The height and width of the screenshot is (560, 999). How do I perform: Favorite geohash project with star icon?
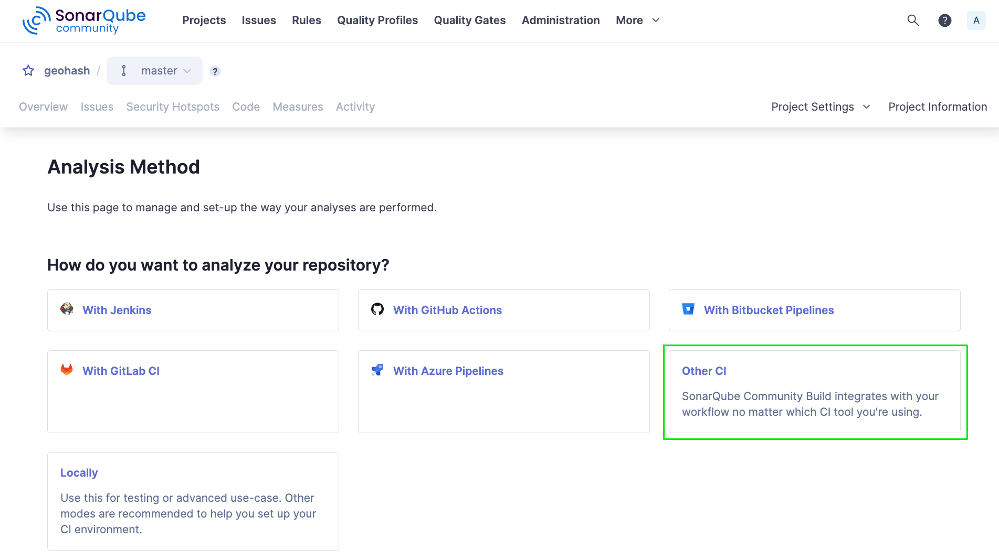click(x=28, y=71)
